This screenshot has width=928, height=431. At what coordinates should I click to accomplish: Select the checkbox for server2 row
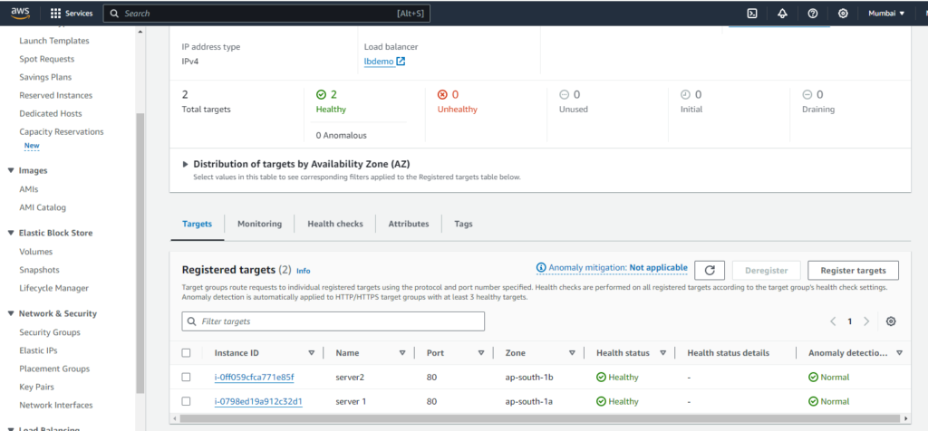(187, 377)
